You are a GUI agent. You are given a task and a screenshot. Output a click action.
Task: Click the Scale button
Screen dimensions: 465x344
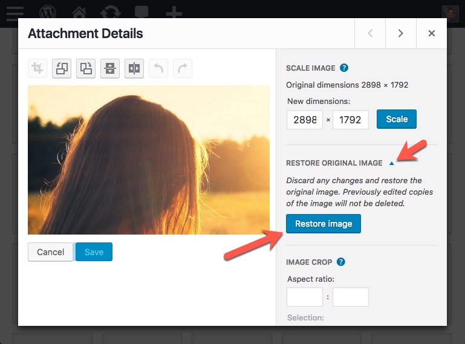397,119
